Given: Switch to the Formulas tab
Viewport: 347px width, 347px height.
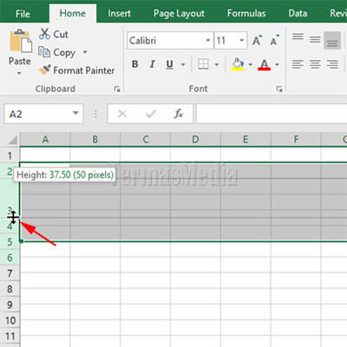Looking at the screenshot, I should [246, 13].
